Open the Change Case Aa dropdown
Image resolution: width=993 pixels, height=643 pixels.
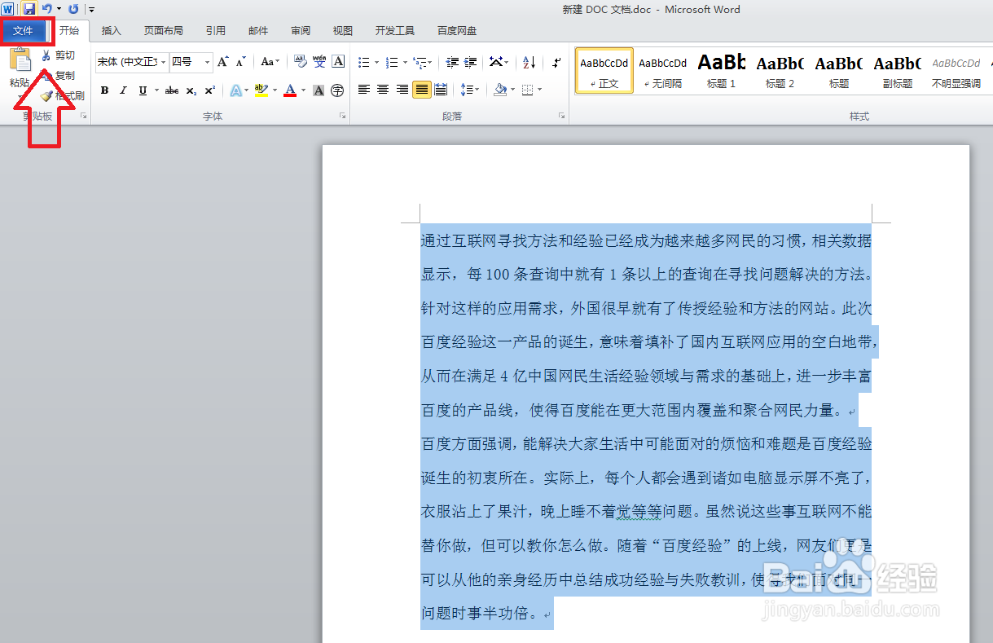[x=270, y=62]
